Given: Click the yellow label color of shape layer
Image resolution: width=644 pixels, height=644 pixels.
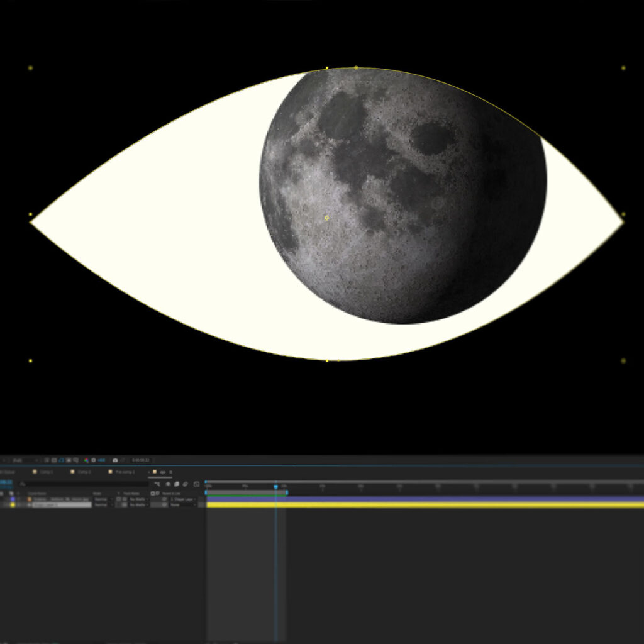Looking at the screenshot, I should (x=13, y=505).
